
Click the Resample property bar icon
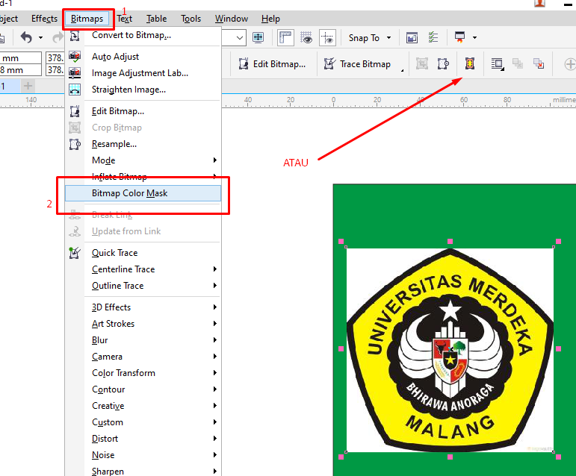click(443, 64)
